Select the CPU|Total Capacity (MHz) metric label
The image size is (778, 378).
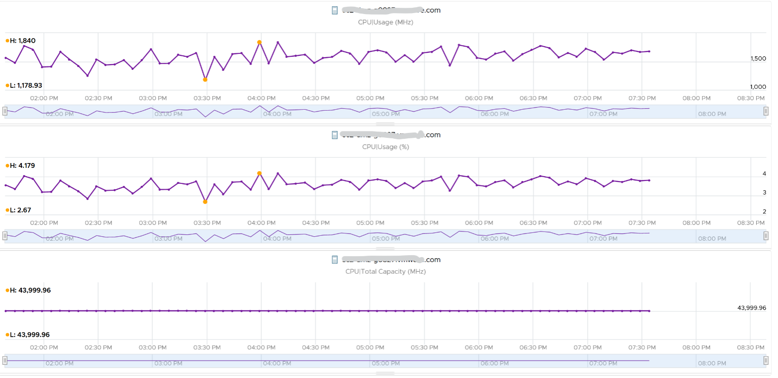[386, 272]
